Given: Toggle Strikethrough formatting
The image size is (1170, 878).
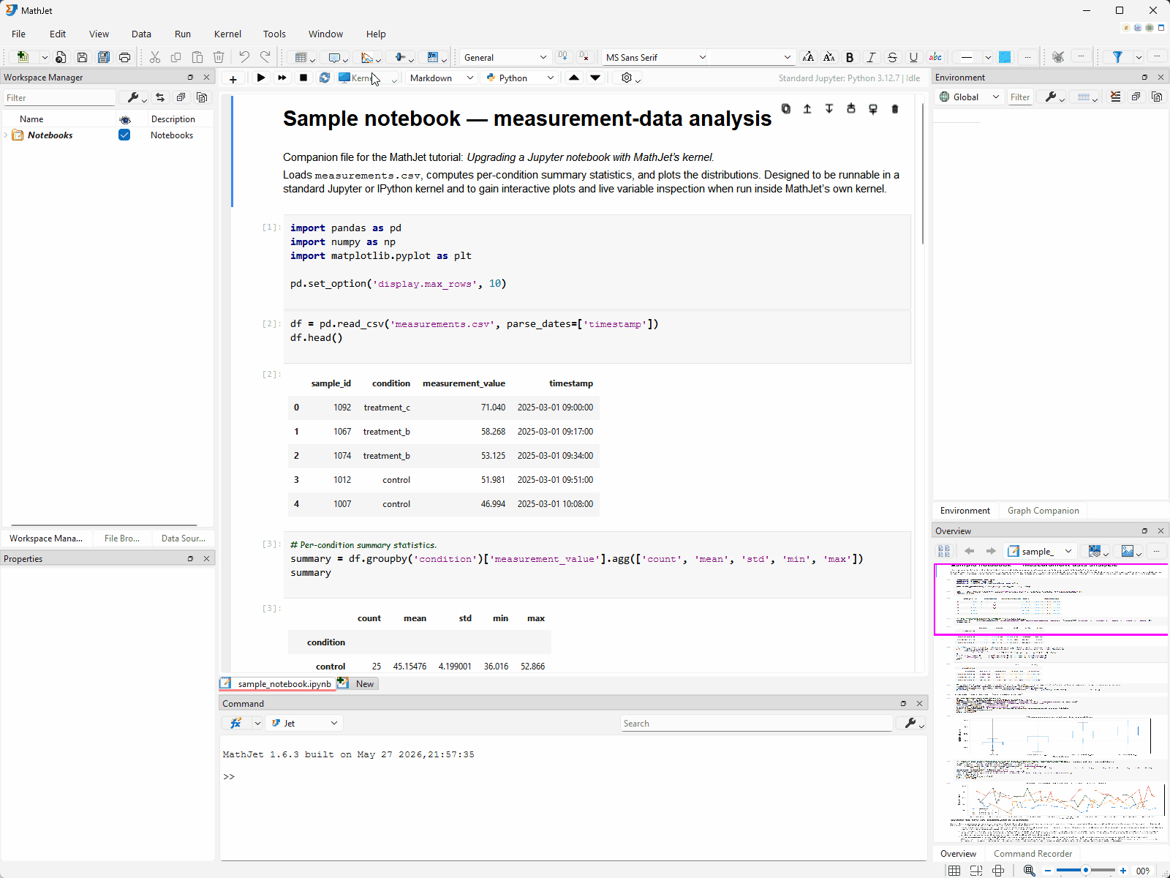Looking at the screenshot, I should coord(892,57).
